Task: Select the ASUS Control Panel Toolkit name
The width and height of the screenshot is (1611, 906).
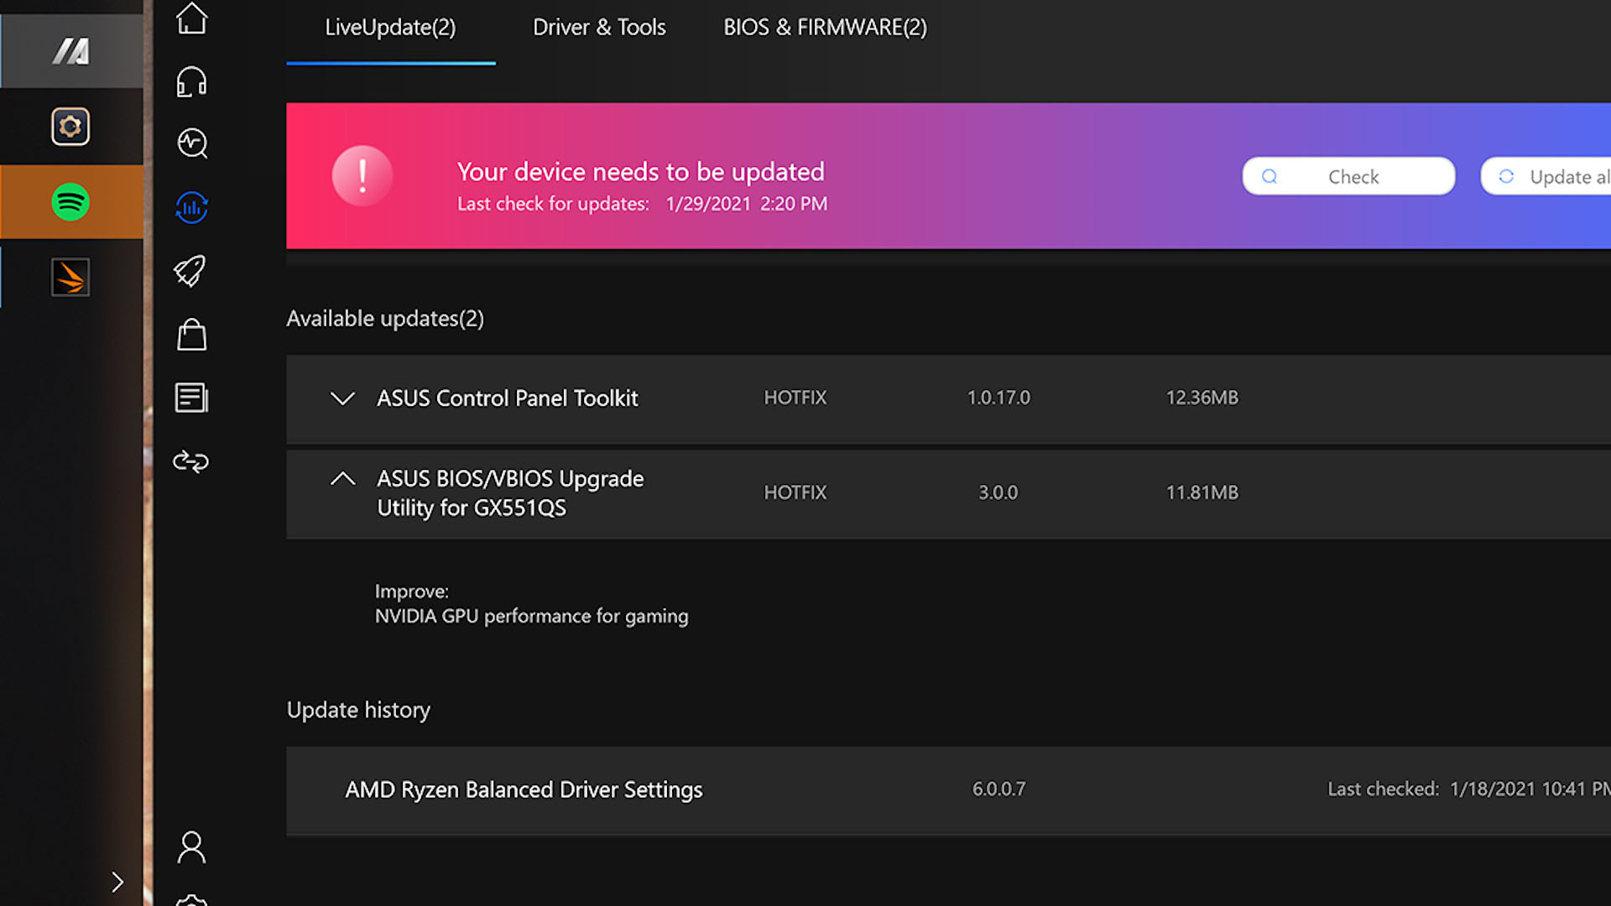Action: 508,398
